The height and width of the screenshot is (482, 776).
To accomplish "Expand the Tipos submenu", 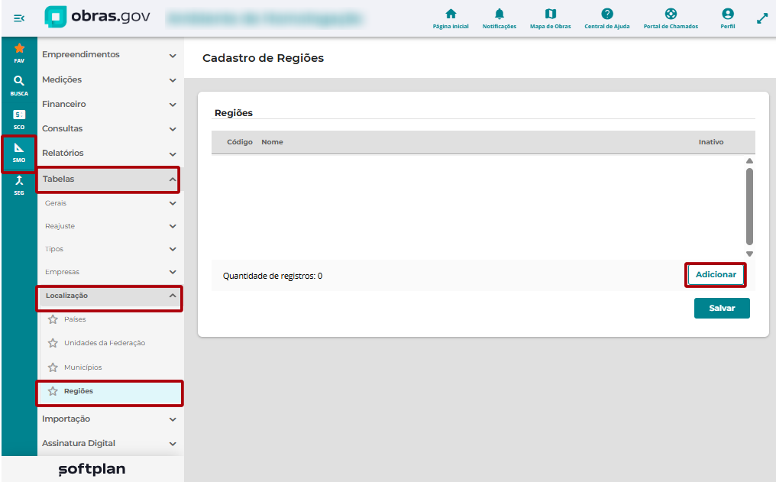I will 109,249.
